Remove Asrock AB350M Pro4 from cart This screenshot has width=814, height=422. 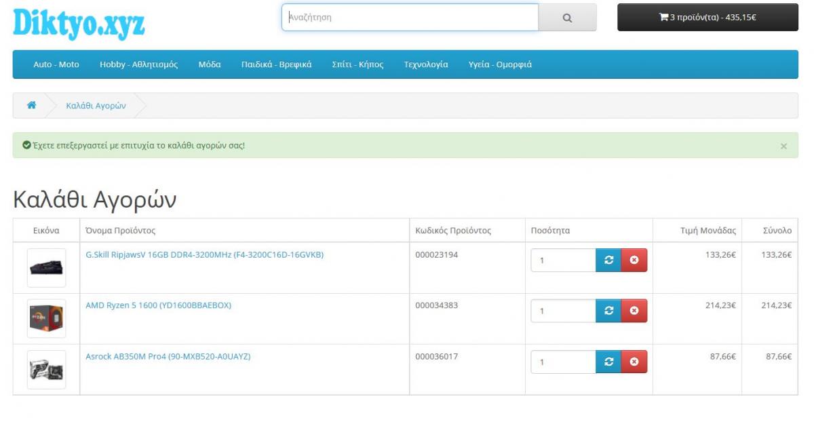(634, 362)
